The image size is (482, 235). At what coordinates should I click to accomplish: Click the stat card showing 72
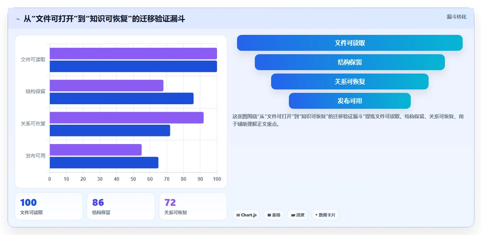pos(193,206)
